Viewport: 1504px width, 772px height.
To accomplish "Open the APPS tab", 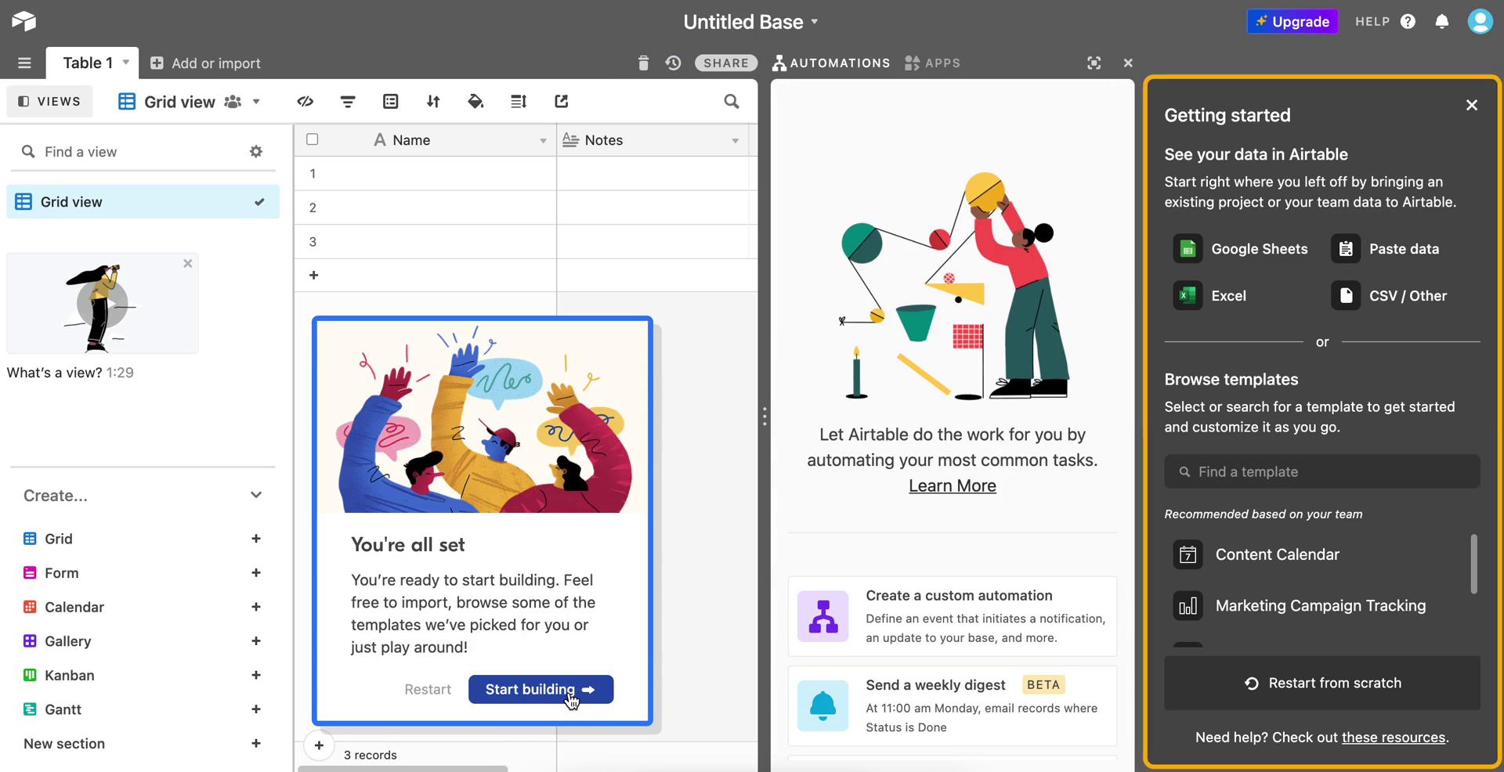I will (x=932, y=63).
